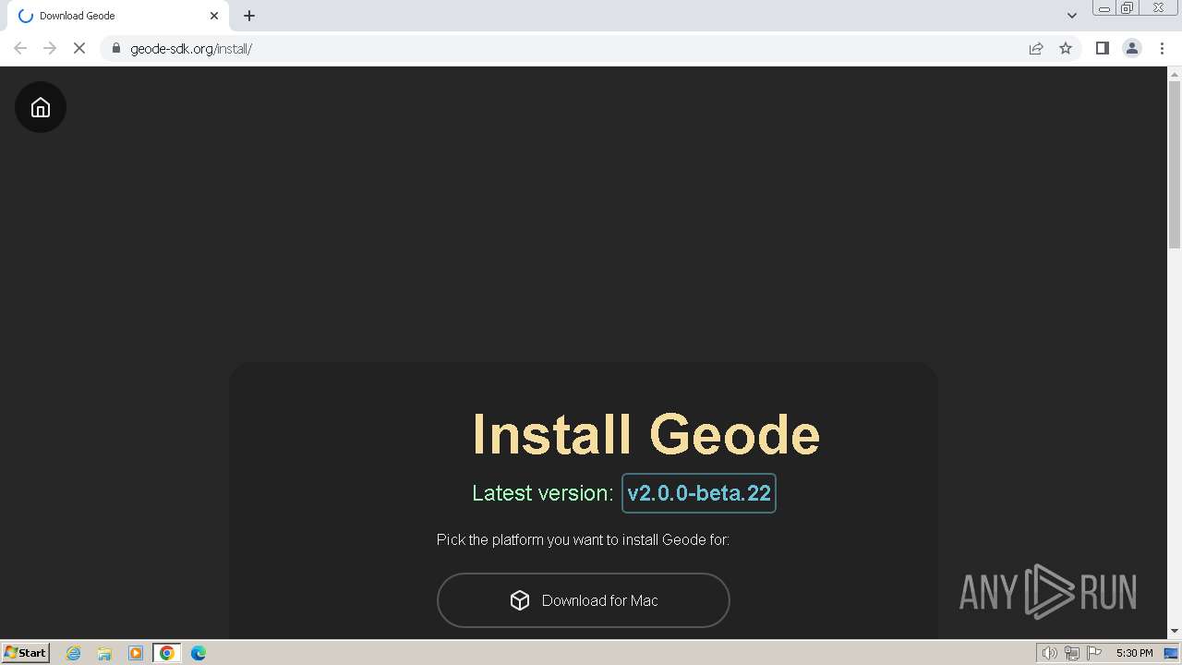Image resolution: width=1182 pixels, height=665 pixels.
Task: Click the system clock 5:30 PM
Action: [1134, 653]
